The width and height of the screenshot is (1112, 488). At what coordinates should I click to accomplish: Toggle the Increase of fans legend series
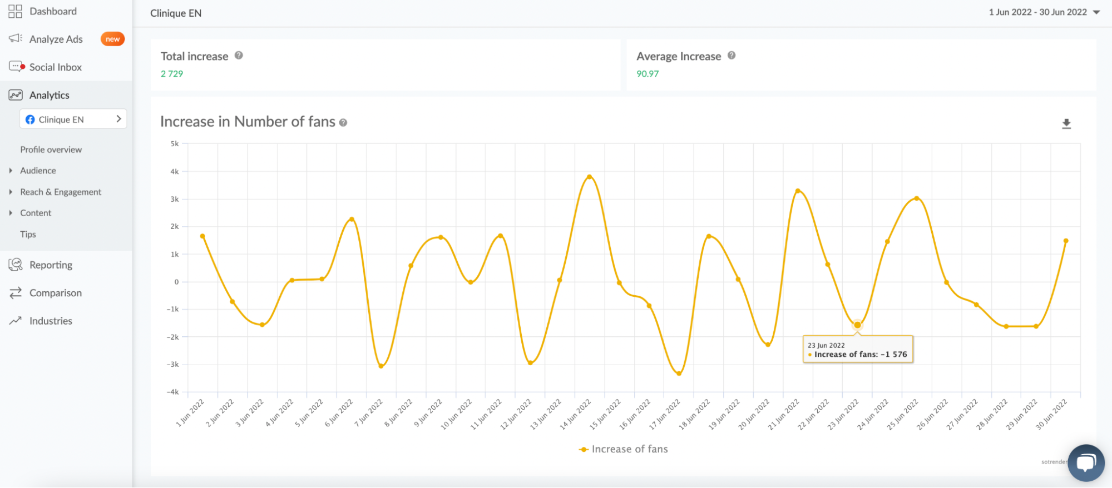point(623,449)
